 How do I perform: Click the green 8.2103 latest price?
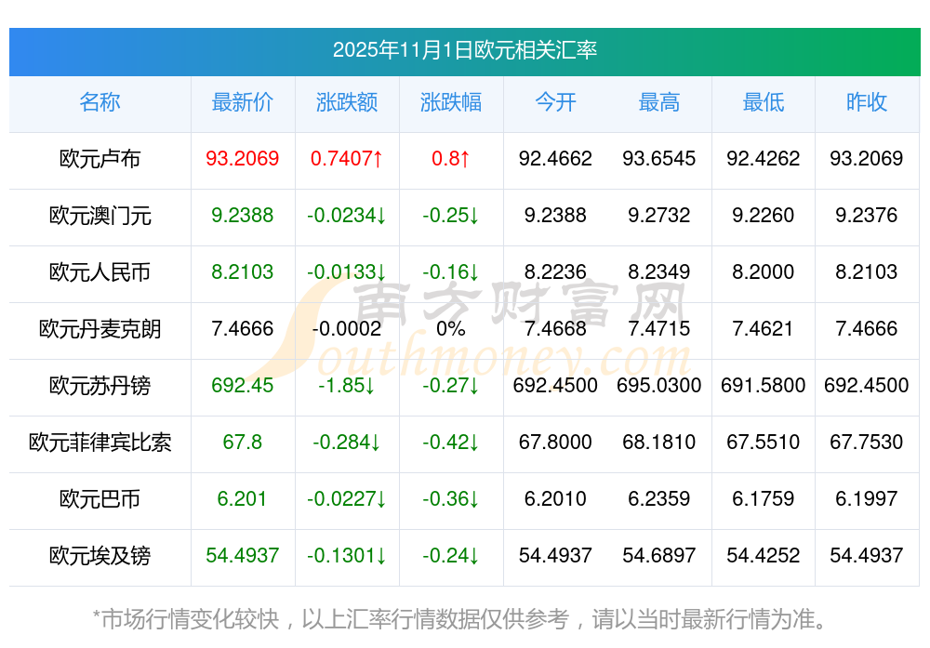coord(242,272)
